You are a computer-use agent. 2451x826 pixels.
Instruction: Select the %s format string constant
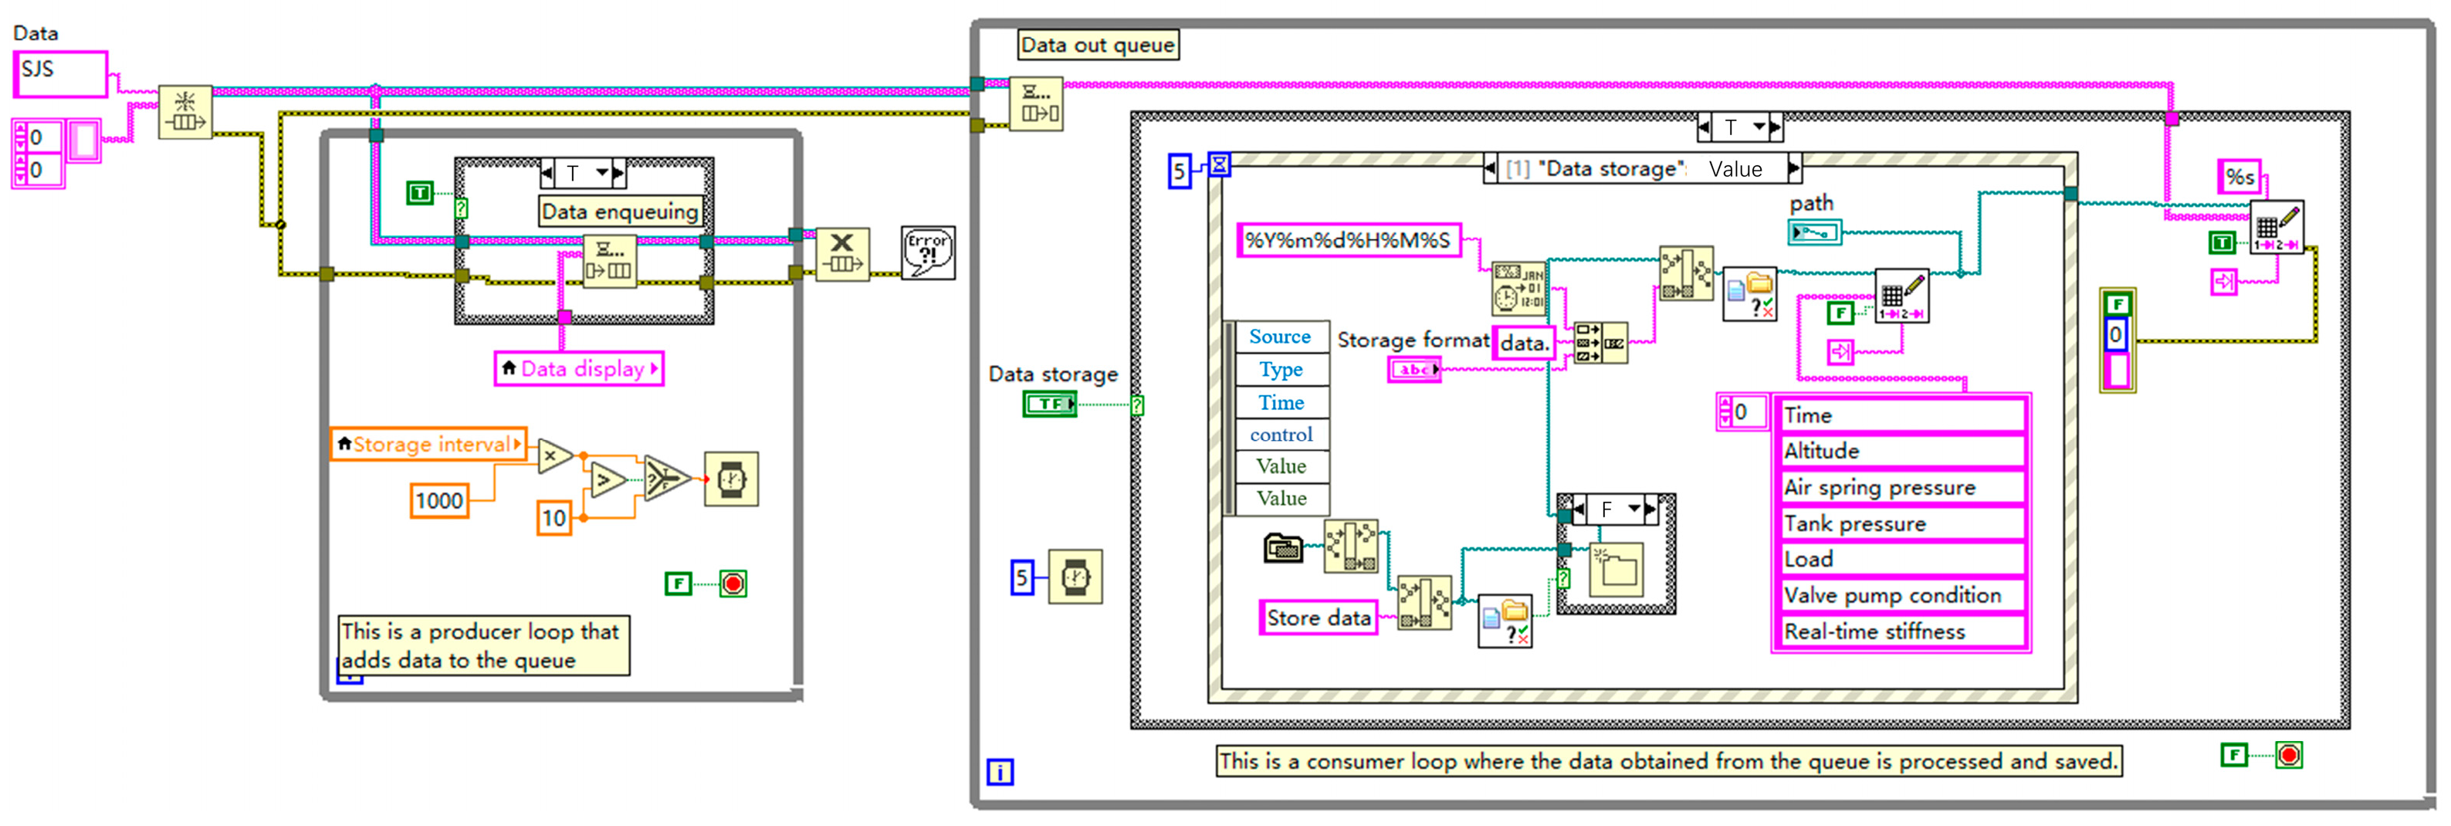click(2239, 176)
